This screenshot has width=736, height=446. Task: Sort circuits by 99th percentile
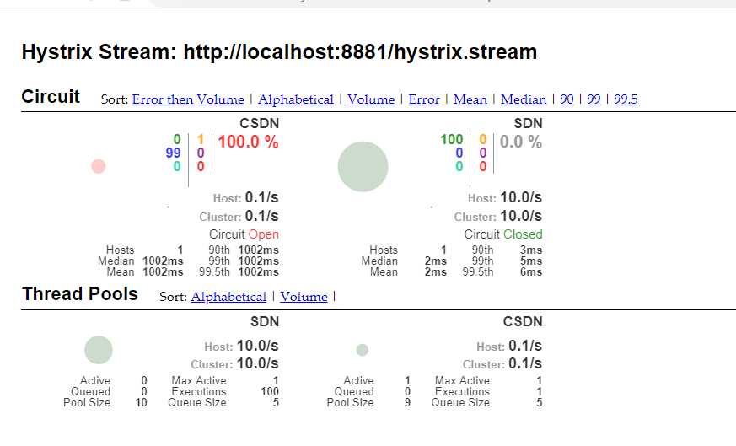tap(594, 99)
